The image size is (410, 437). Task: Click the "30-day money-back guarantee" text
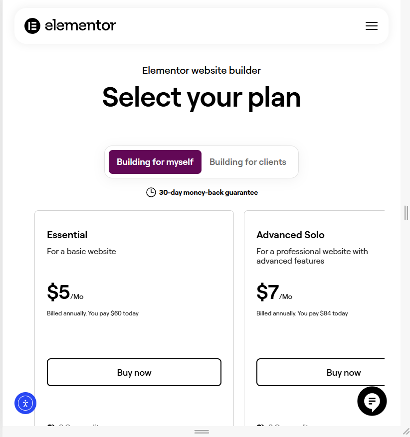coord(208,192)
